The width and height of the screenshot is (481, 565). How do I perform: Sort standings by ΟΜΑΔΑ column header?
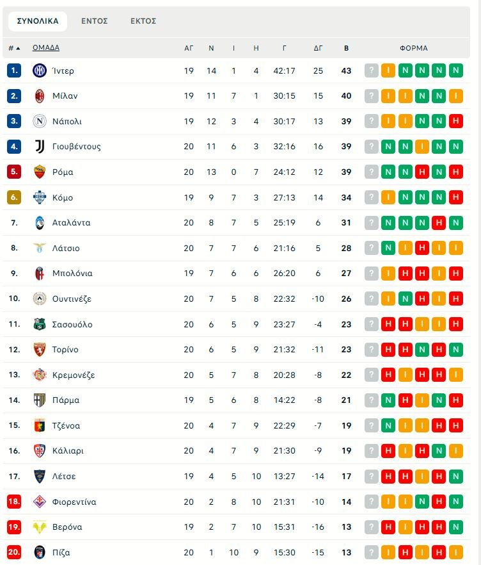click(46, 48)
